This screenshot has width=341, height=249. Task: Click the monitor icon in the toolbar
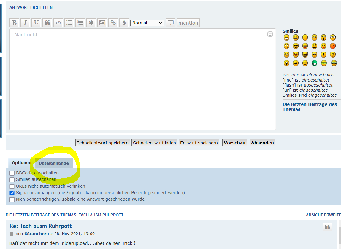click(171, 23)
